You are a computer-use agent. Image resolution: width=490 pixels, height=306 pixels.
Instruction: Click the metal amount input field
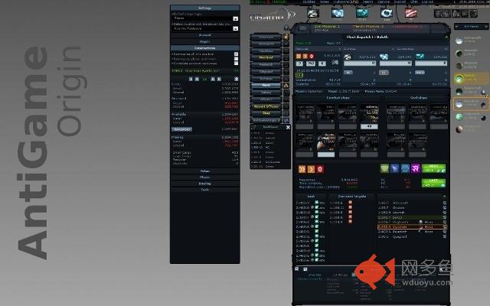360,63
